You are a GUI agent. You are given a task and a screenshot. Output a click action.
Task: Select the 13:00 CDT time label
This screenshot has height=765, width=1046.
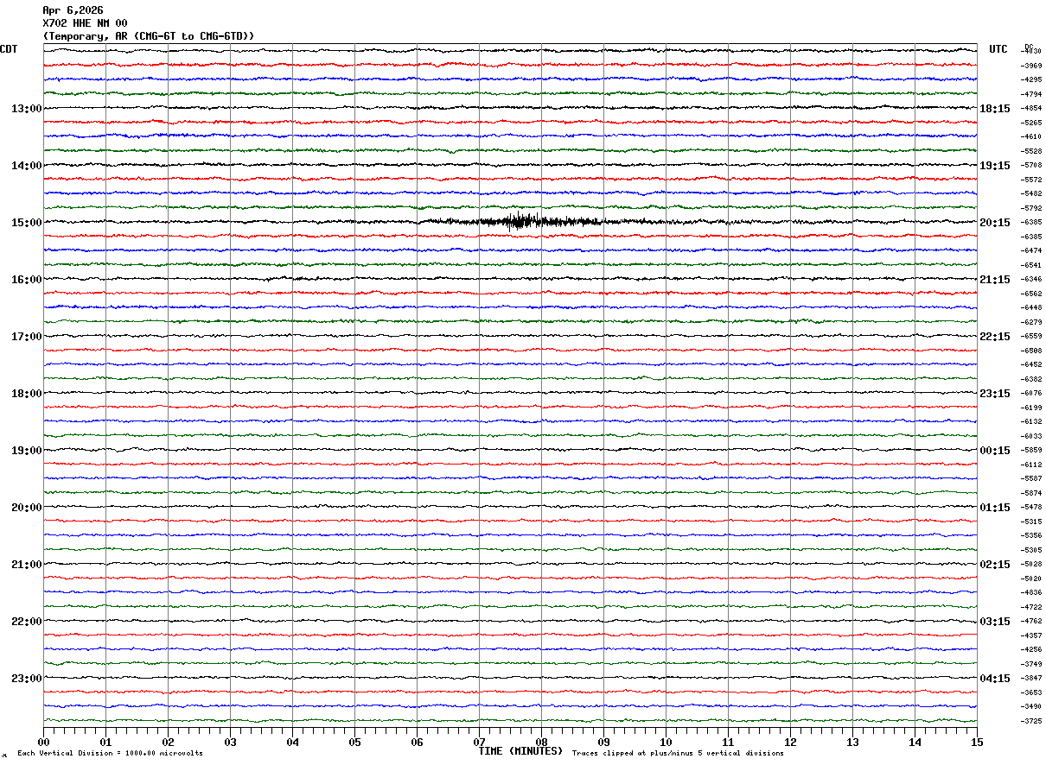pos(26,109)
